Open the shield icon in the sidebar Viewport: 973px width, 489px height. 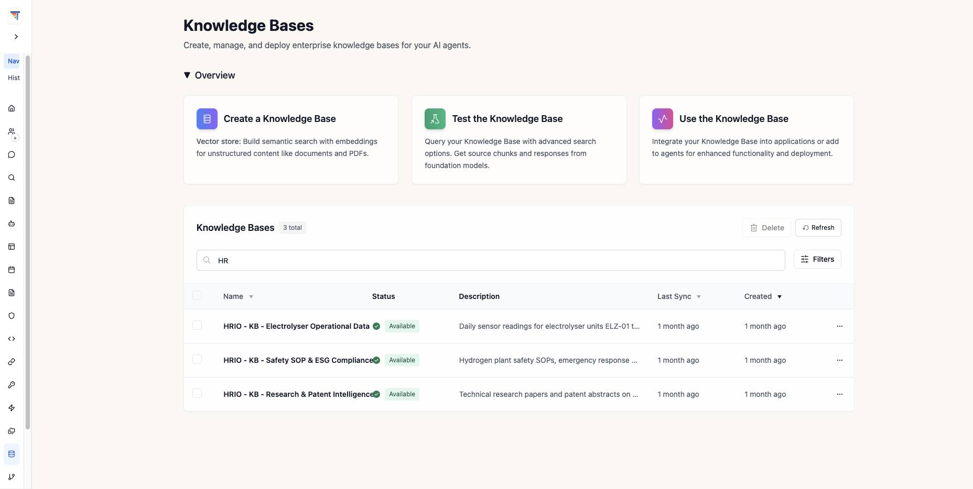click(12, 316)
